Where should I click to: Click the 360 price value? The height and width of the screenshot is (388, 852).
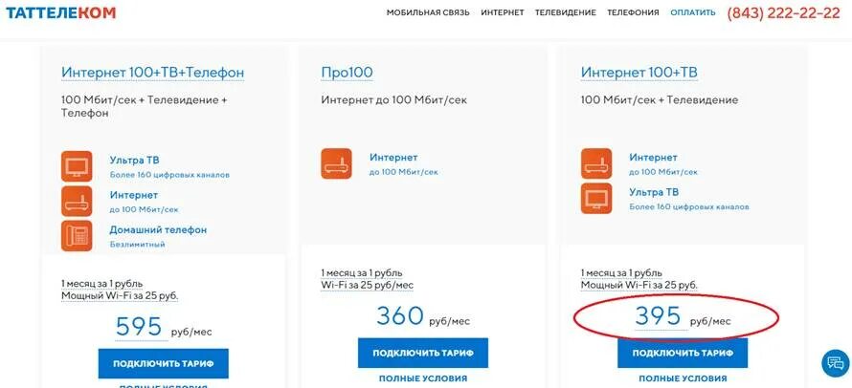pyautogui.click(x=399, y=316)
